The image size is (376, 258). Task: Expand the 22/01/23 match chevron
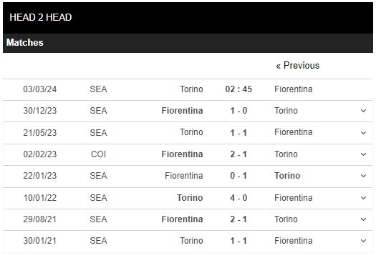point(363,176)
